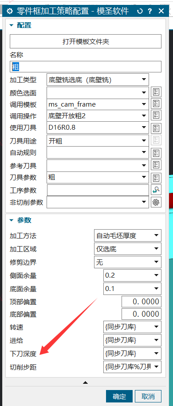Open list editor icon beside 颜色选面
The image size is (173, 406).
[x=156, y=92]
